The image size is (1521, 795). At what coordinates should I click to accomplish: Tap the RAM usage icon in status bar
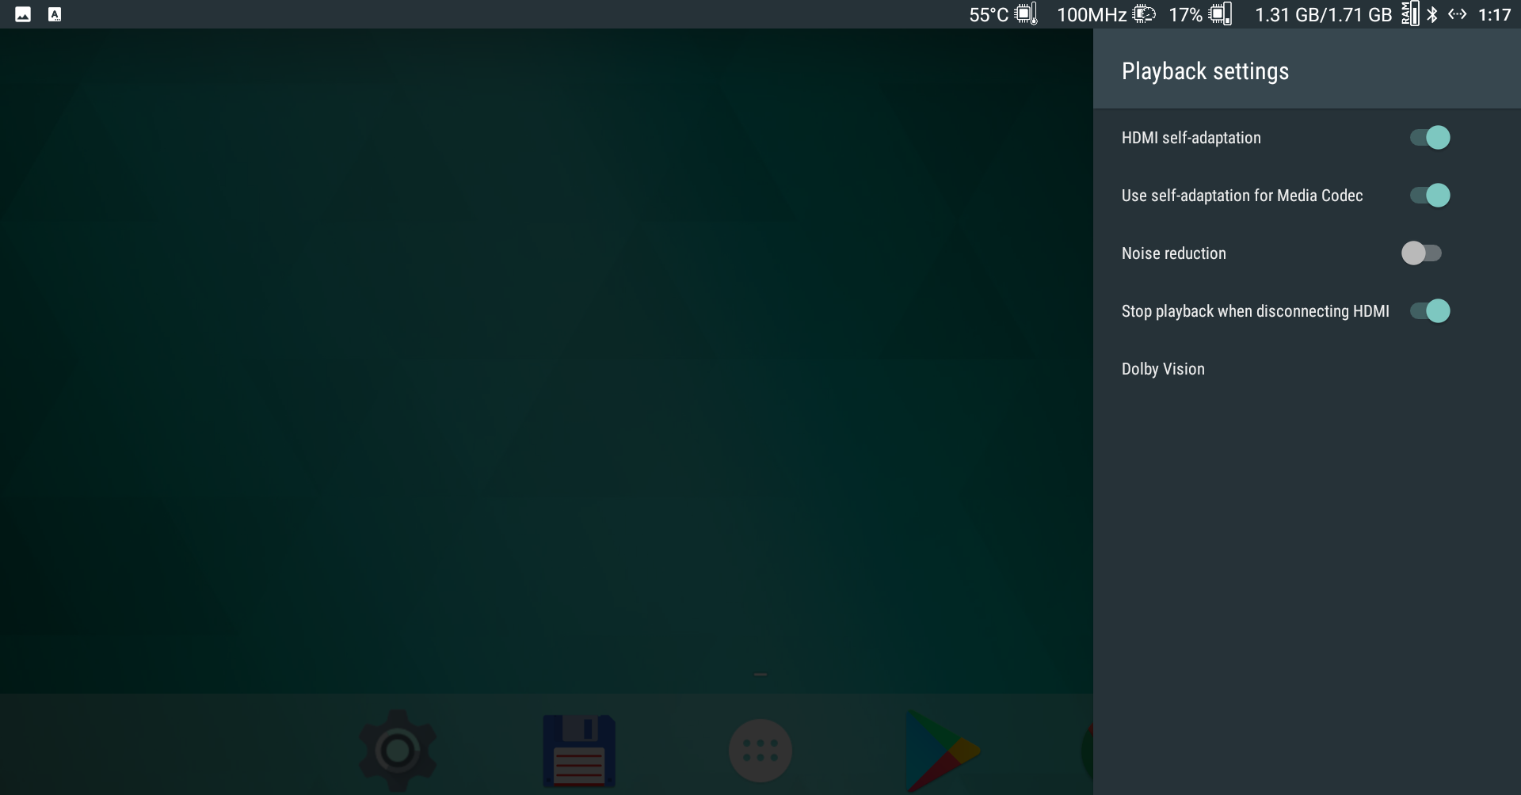(1410, 13)
